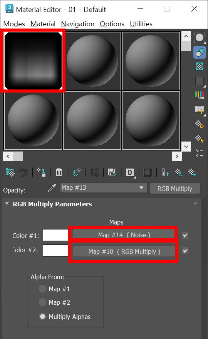
Task: Open the Map #13 name dropdown
Action: [x=104, y=188]
